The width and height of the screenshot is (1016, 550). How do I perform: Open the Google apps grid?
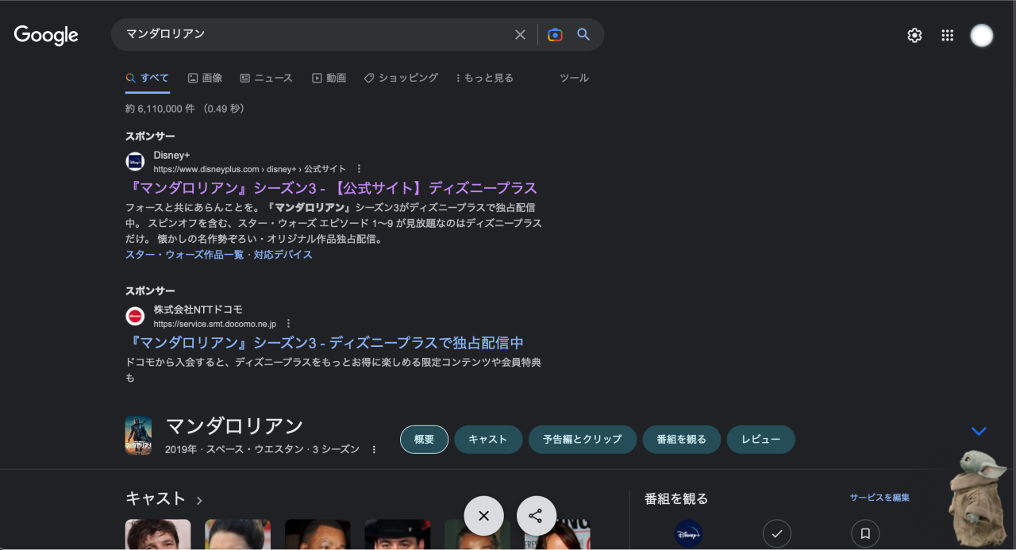tap(947, 35)
